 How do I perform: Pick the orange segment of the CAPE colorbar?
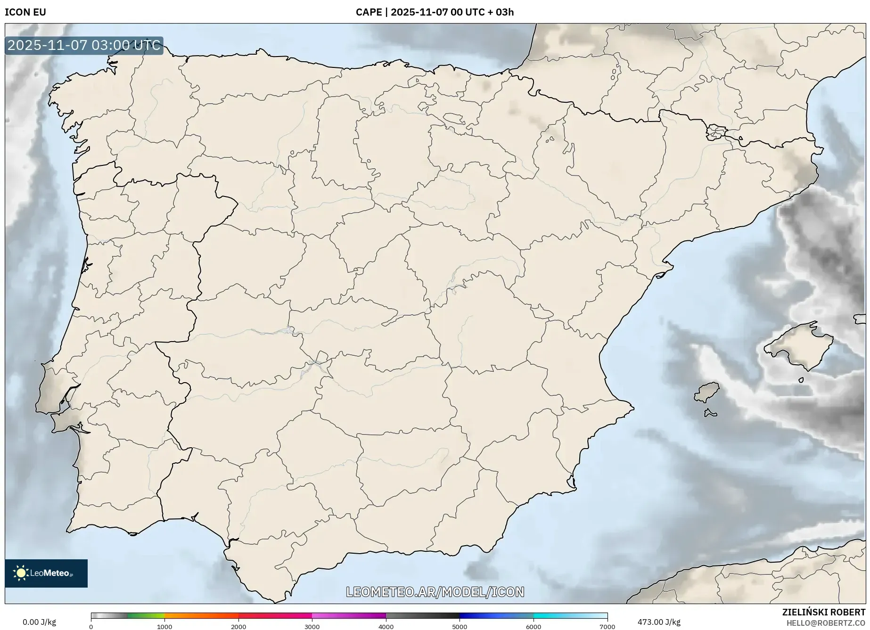(201, 615)
